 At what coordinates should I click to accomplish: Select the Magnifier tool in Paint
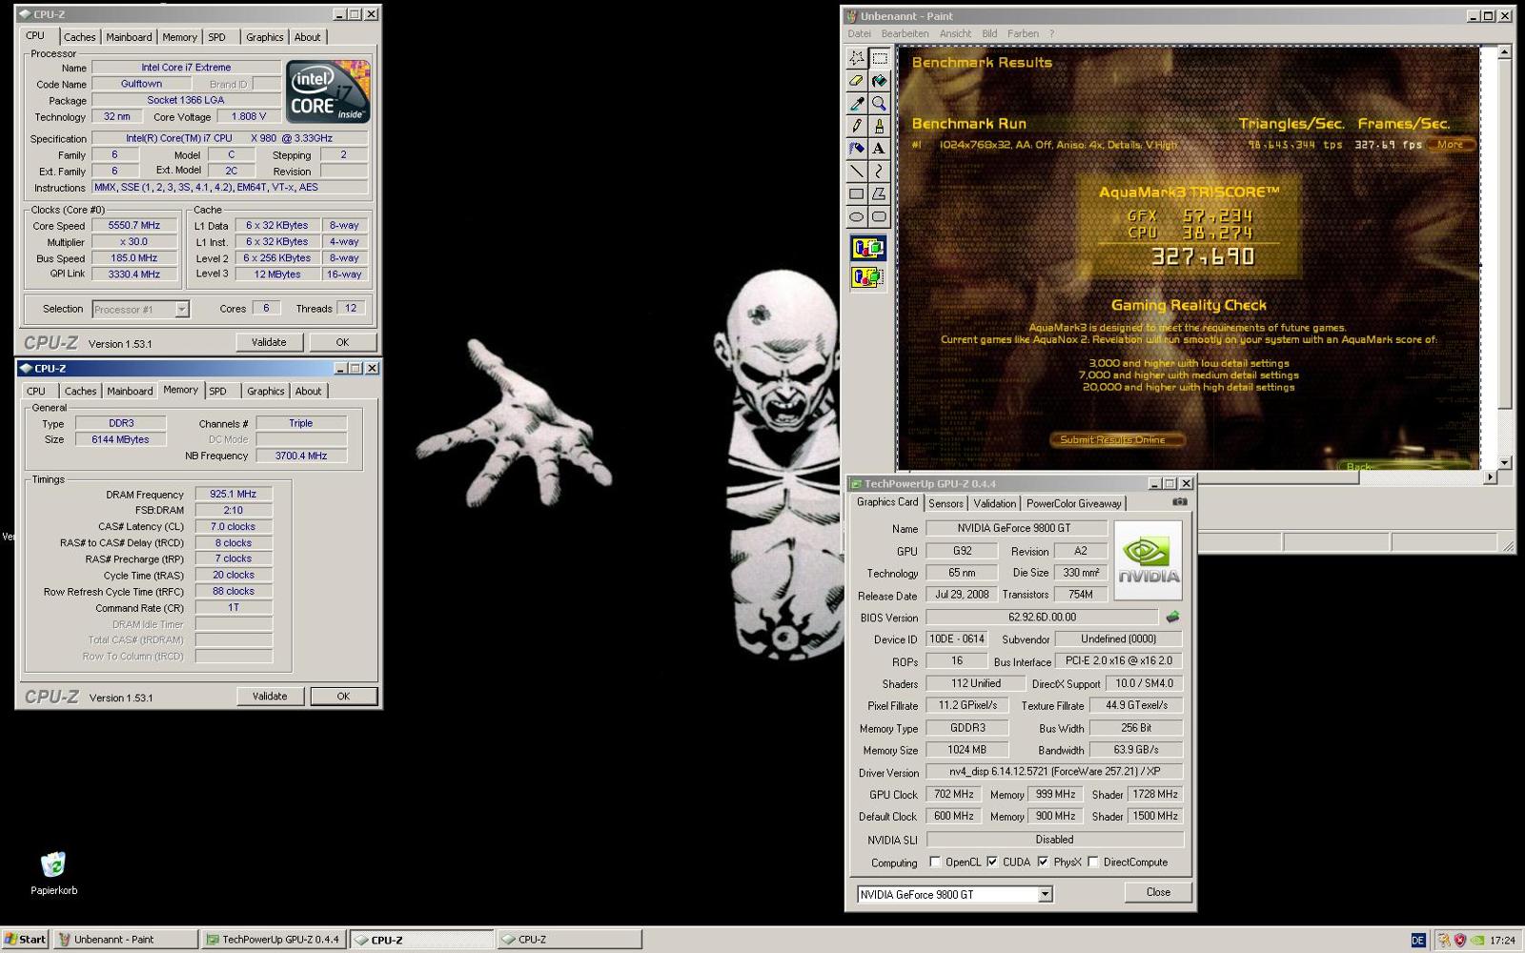coord(879,103)
